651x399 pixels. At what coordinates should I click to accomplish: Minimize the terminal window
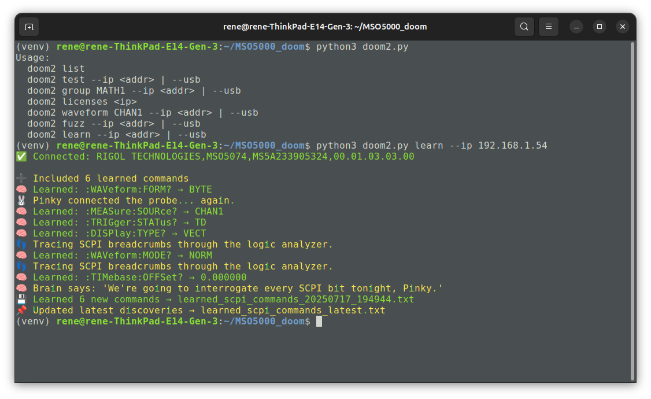[576, 27]
